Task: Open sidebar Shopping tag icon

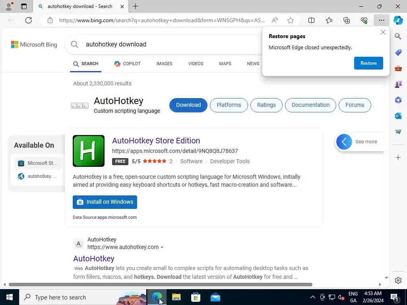Action: (398, 52)
